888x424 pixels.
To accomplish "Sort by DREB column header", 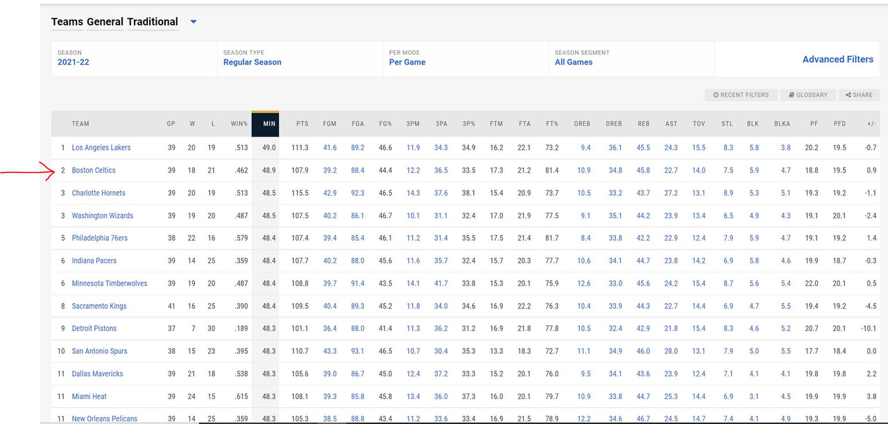I will tap(614, 124).
